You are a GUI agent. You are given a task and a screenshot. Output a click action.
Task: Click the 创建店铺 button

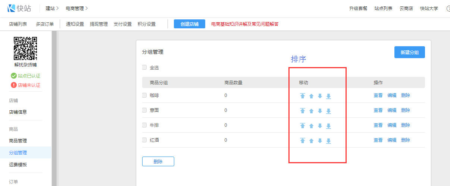pos(189,24)
